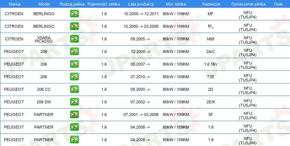
Task: Click the Oznaczenie silnika column header
Action: pos(248,4)
